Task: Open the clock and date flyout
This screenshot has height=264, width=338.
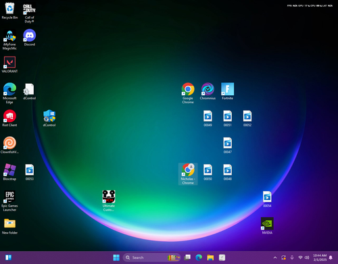Action: coord(320,257)
